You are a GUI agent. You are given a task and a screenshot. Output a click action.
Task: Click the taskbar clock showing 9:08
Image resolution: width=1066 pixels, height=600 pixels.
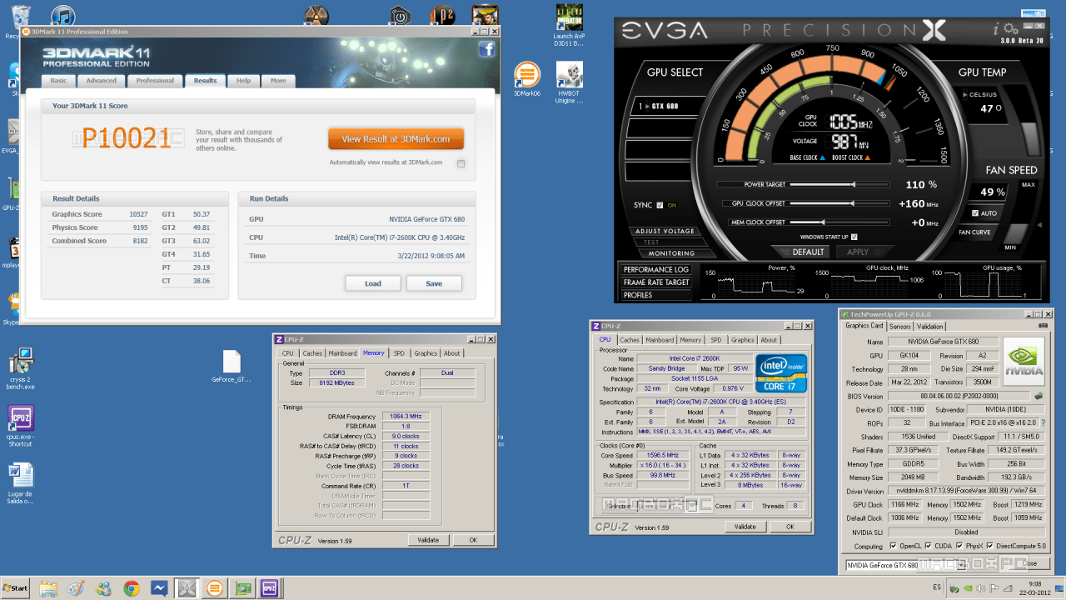point(1034,587)
